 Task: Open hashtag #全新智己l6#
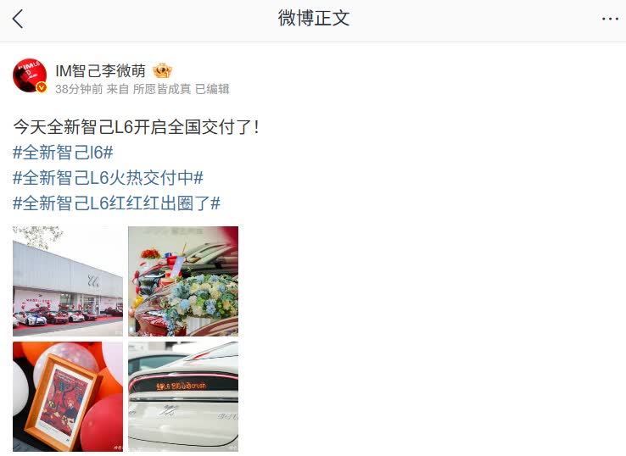point(63,153)
